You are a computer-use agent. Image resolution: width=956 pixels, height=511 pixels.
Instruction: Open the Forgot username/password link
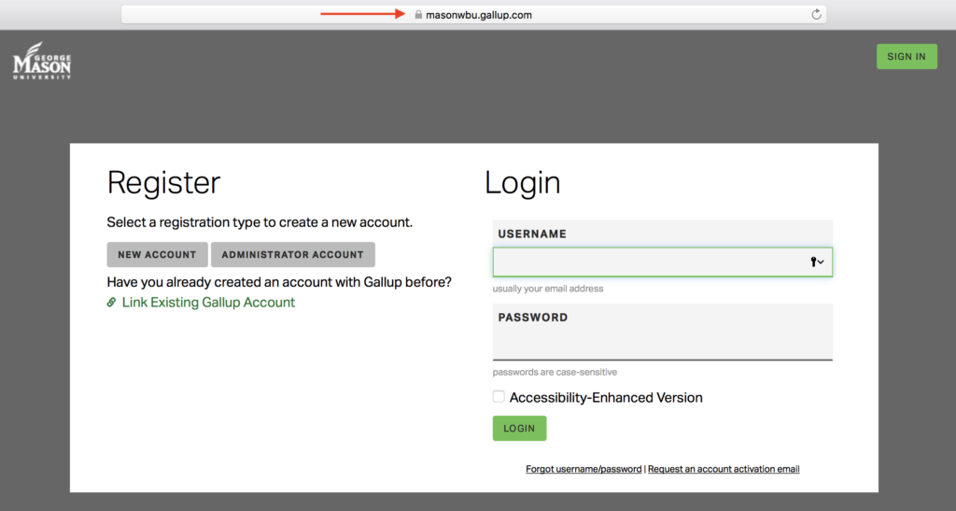(x=583, y=469)
